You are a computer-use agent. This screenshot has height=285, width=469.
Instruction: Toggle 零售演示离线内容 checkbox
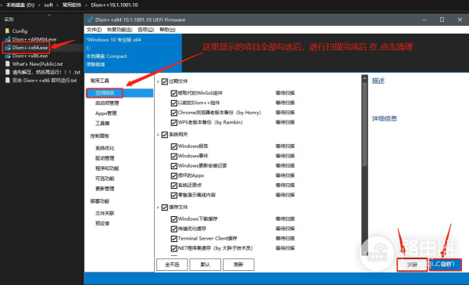coord(174,196)
